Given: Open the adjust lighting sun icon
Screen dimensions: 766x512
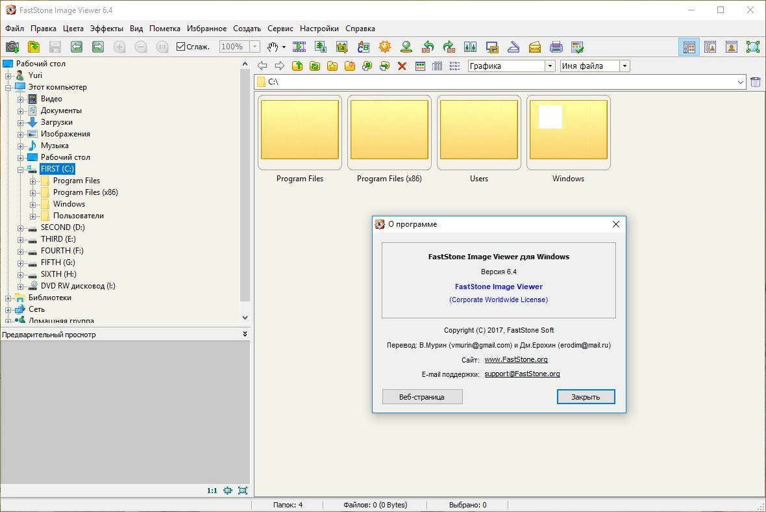Looking at the screenshot, I should (x=385, y=47).
